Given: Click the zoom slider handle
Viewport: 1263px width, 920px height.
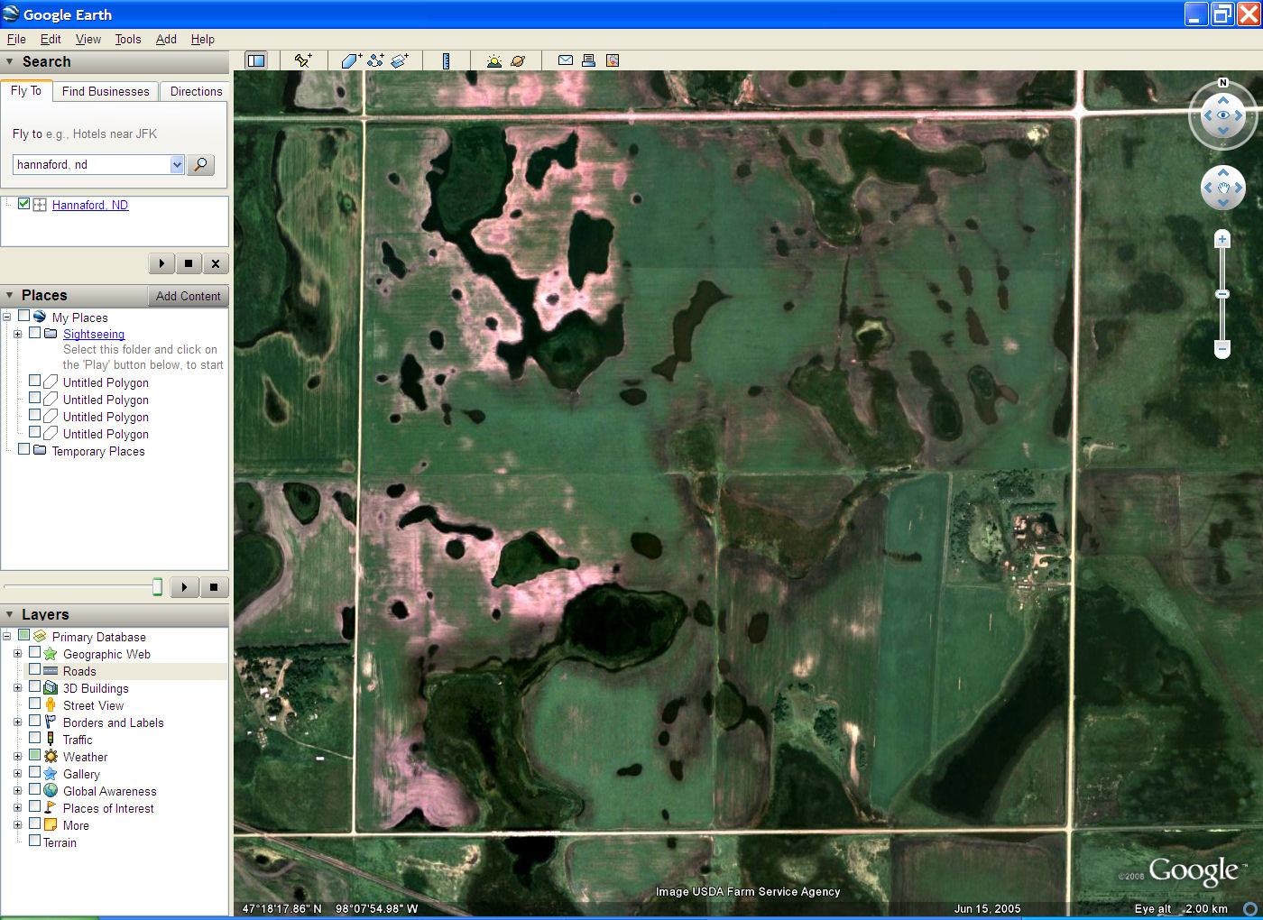Looking at the screenshot, I should click(x=1222, y=294).
